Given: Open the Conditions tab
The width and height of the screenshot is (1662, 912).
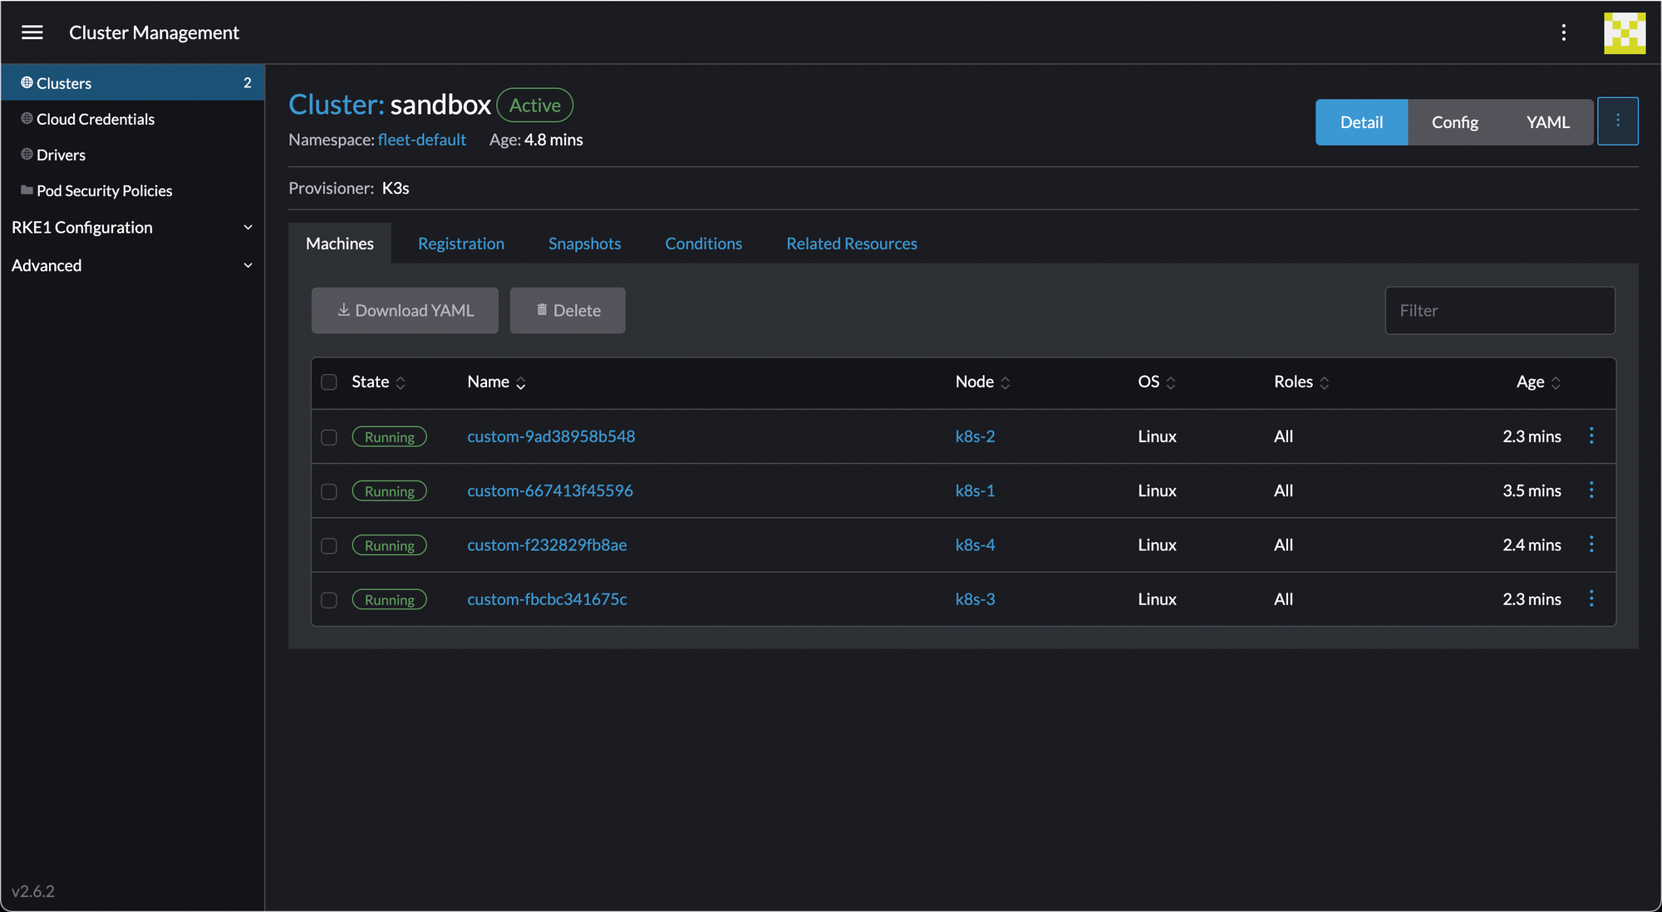Looking at the screenshot, I should pos(703,244).
